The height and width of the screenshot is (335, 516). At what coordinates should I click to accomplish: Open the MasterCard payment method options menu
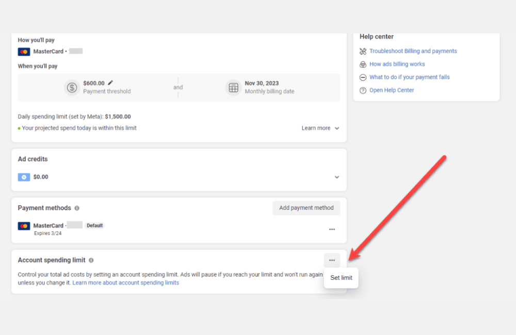point(332,229)
